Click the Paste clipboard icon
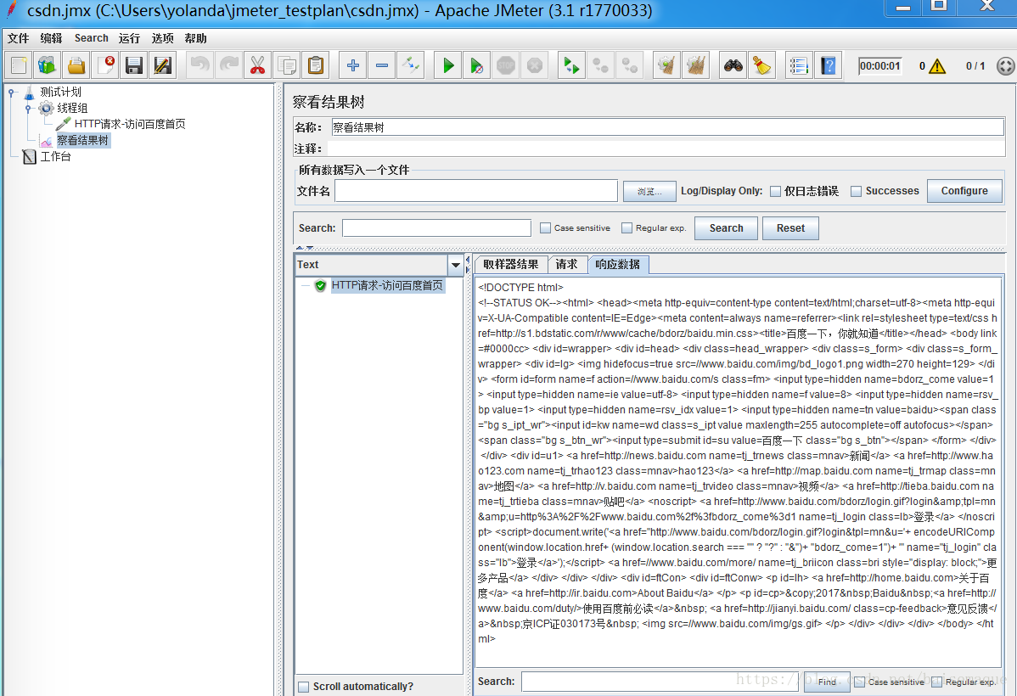 coord(316,65)
